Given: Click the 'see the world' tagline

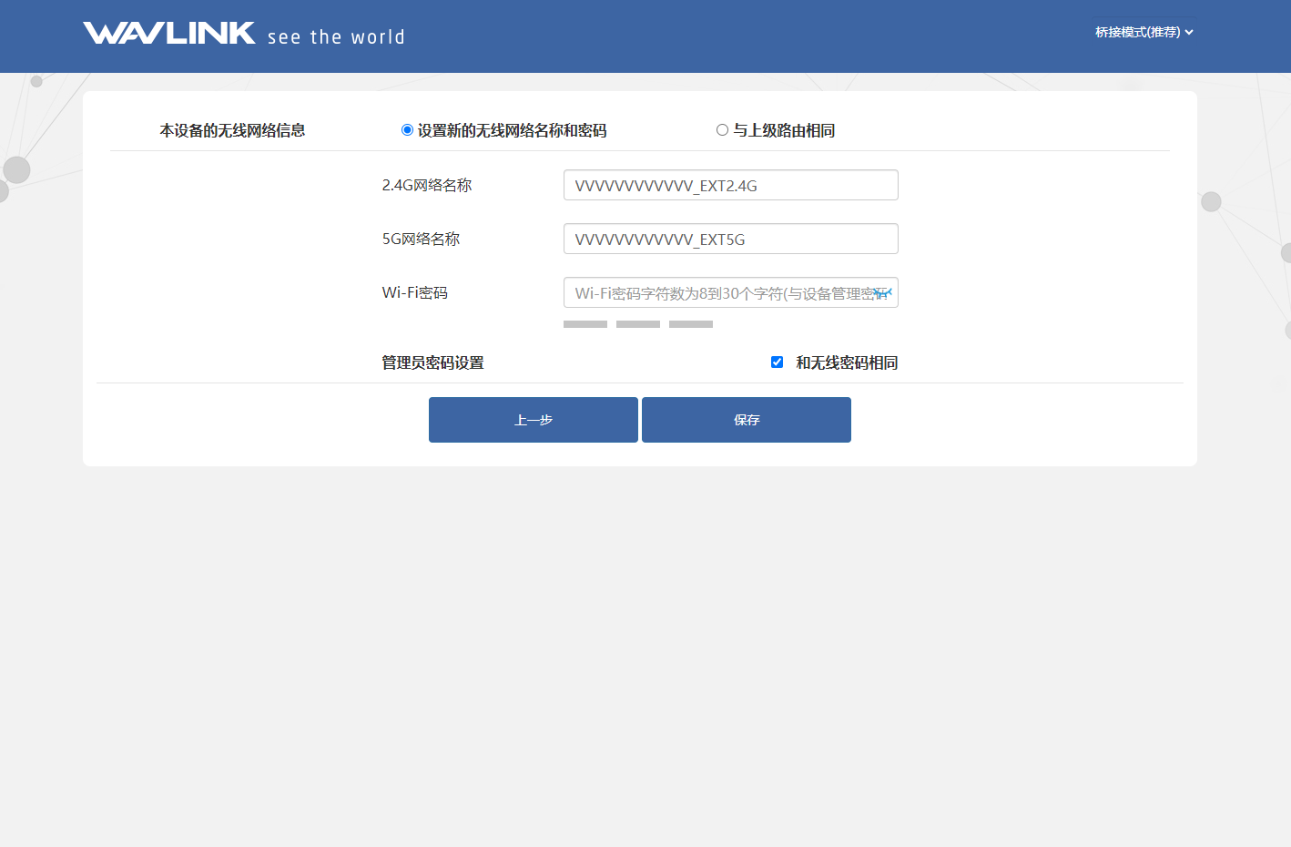Looking at the screenshot, I should [x=336, y=37].
